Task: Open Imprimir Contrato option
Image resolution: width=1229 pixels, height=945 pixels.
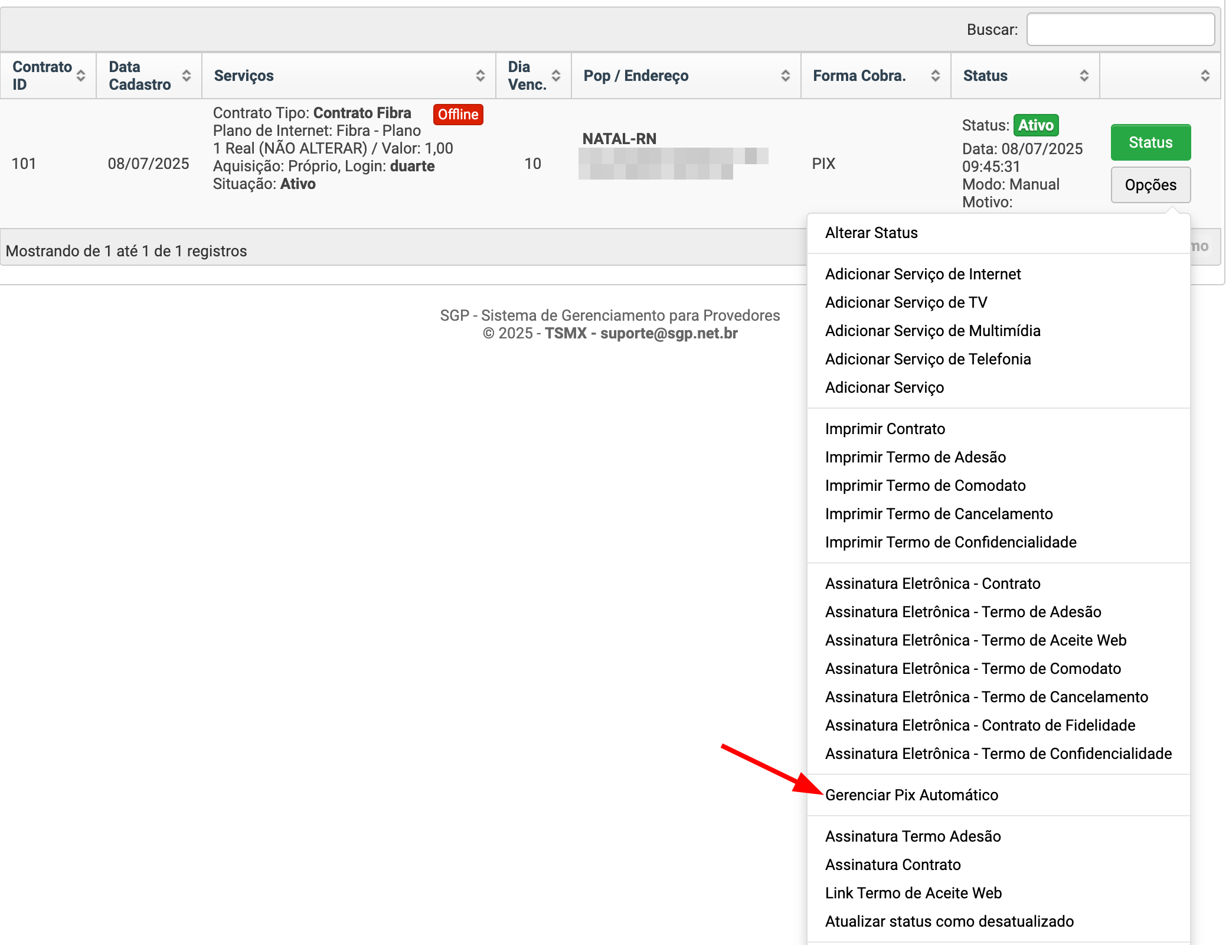Action: (x=884, y=429)
